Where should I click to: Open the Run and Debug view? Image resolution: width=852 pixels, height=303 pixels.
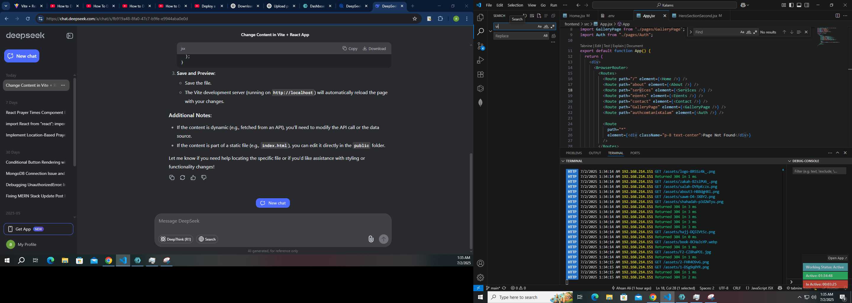(480, 60)
